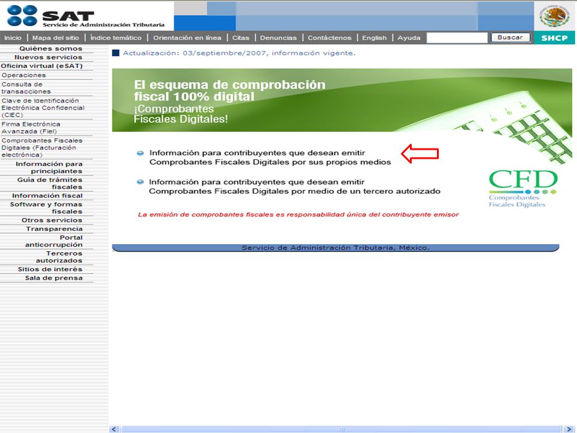
Task: Select Orientación en línea
Action: tap(188, 37)
